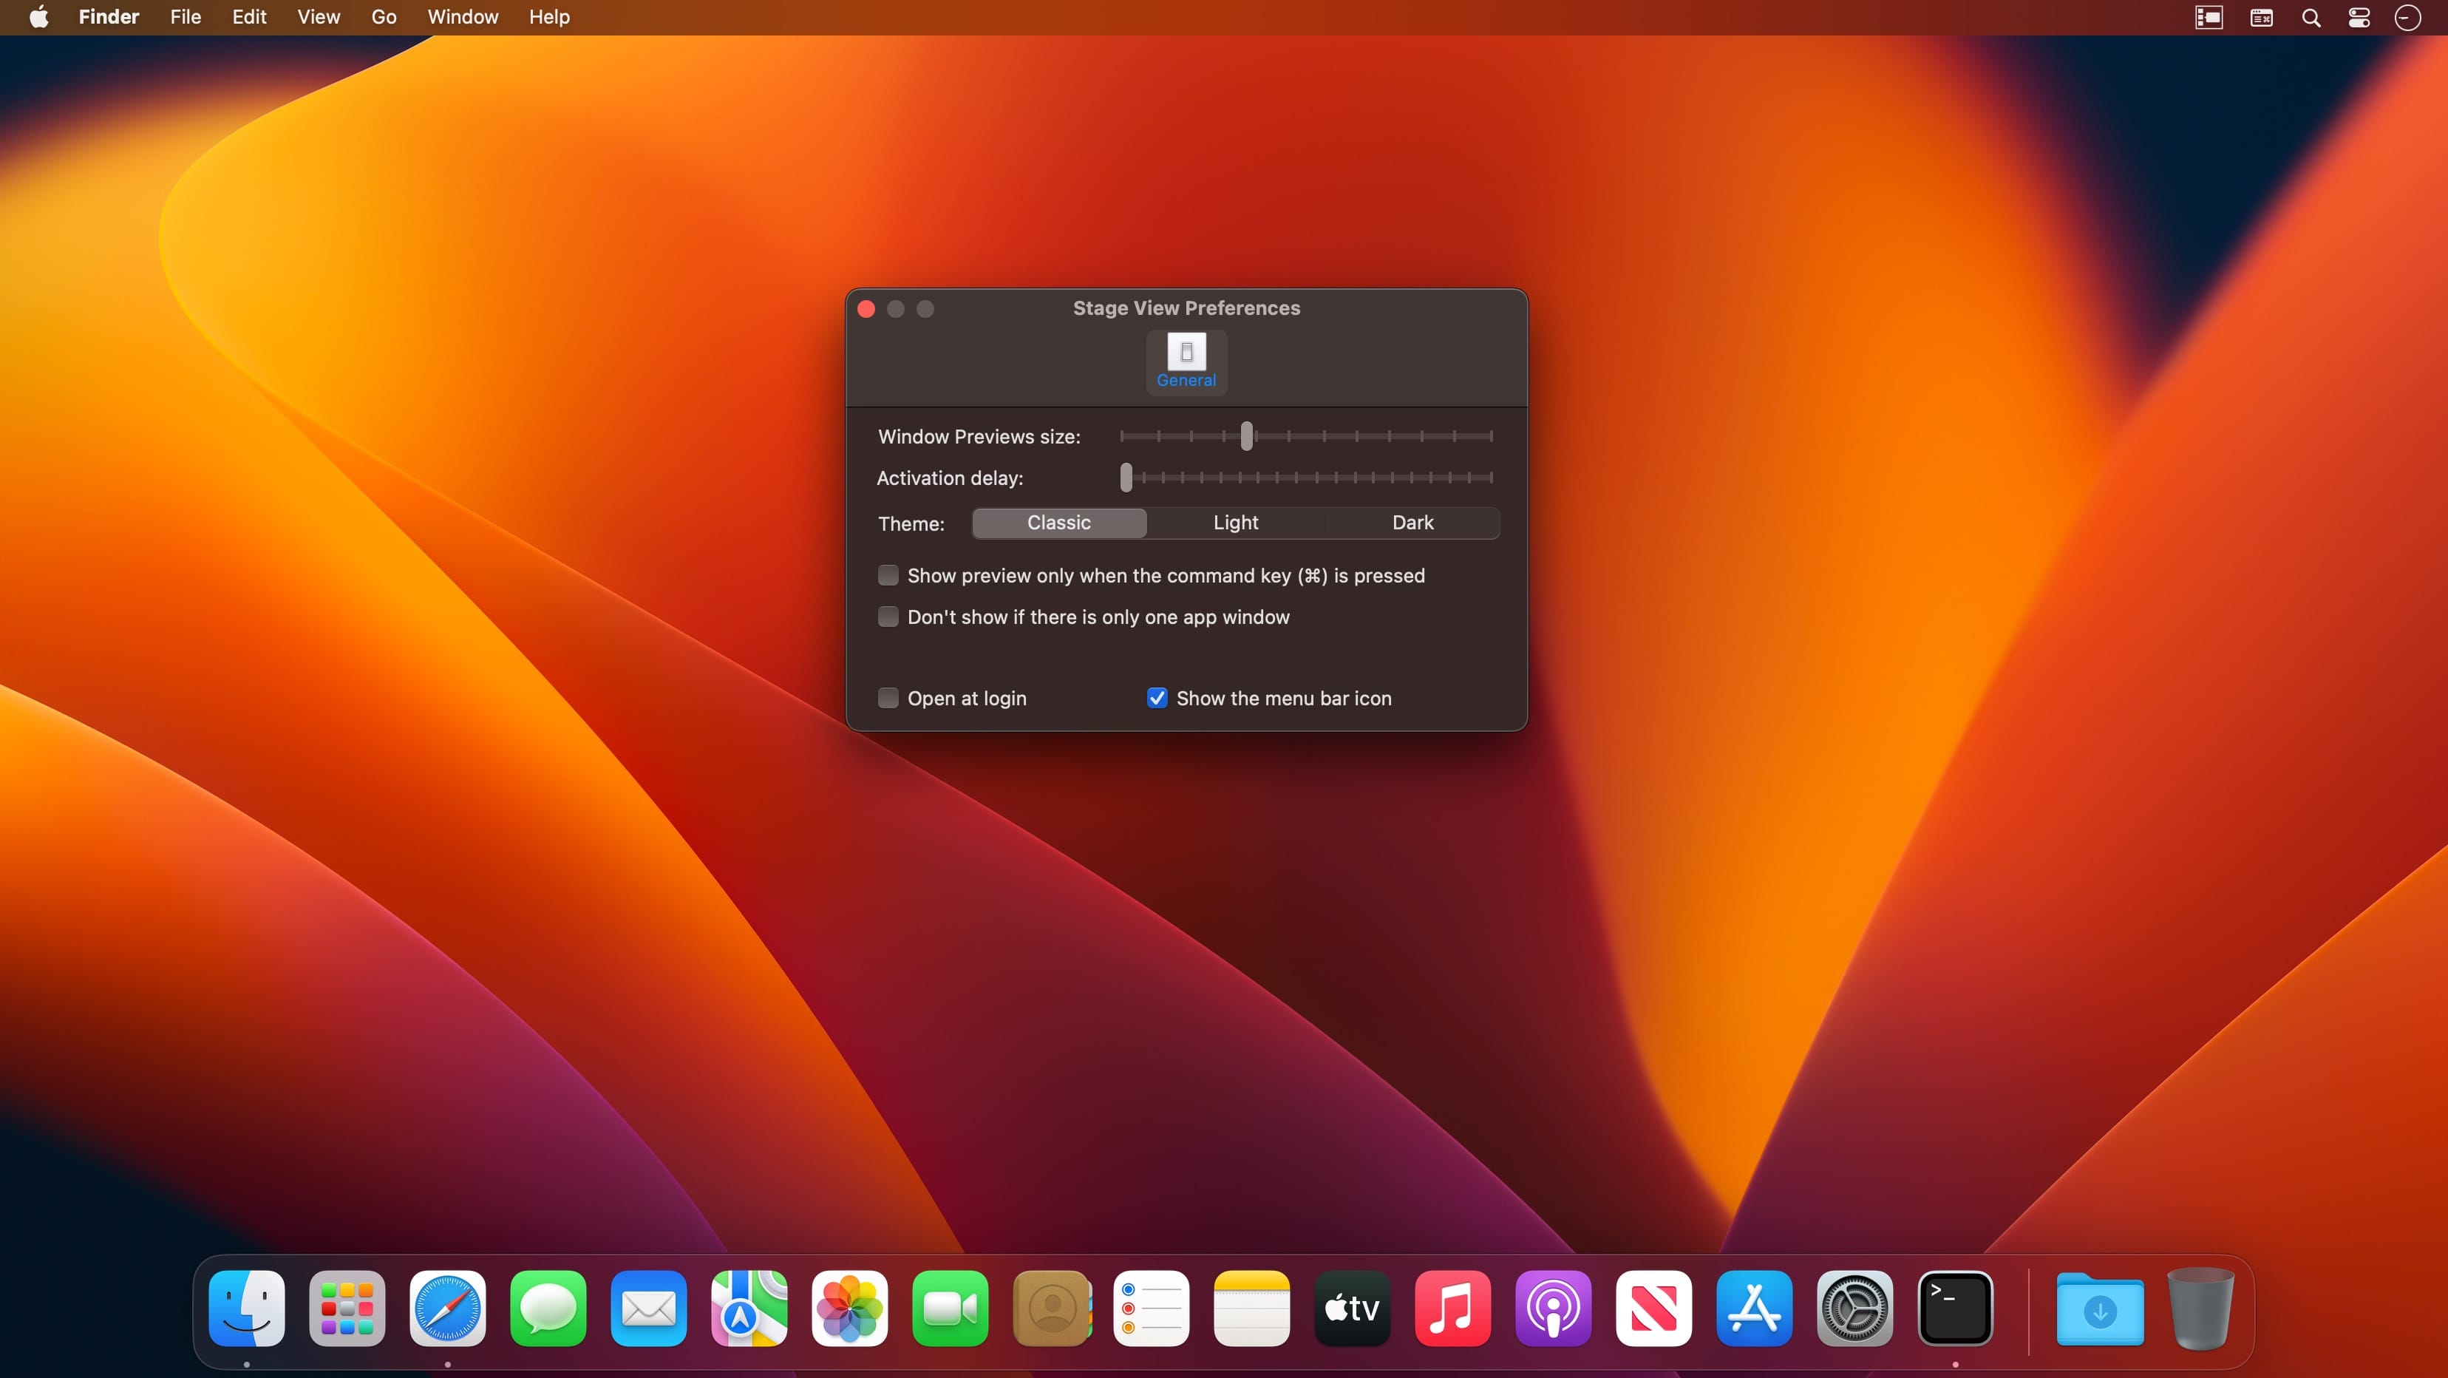Open Control Center from menu bar
This screenshot has width=2448, height=1378.
coord(2359,17)
